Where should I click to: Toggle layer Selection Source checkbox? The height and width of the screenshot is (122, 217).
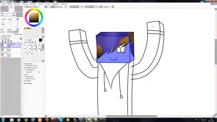(x=1, y=36)
